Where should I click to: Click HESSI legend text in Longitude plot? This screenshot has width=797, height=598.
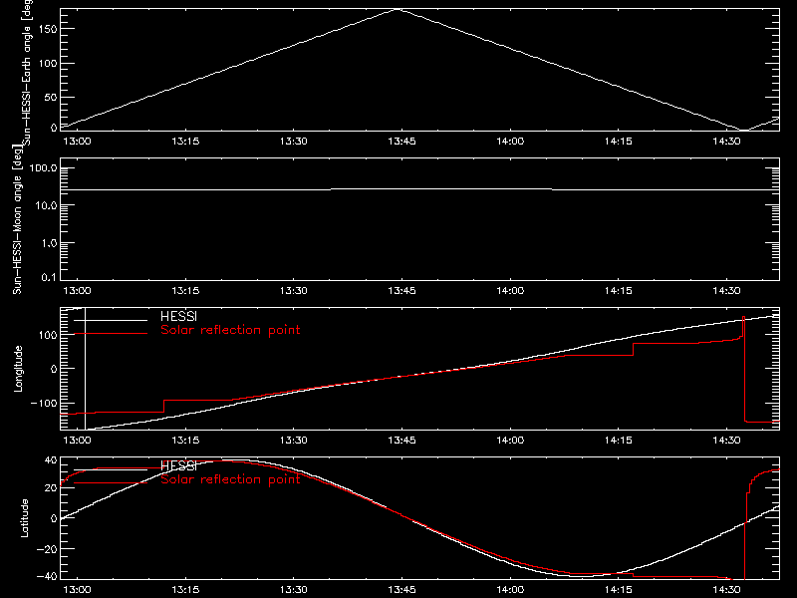[x=179, y=317]
